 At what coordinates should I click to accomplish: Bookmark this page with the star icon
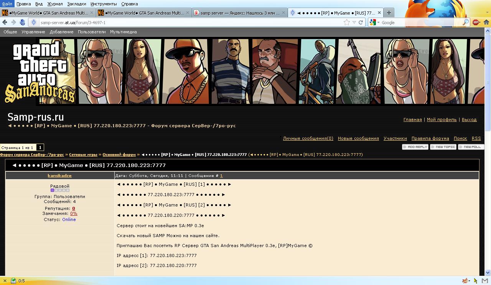347,23
